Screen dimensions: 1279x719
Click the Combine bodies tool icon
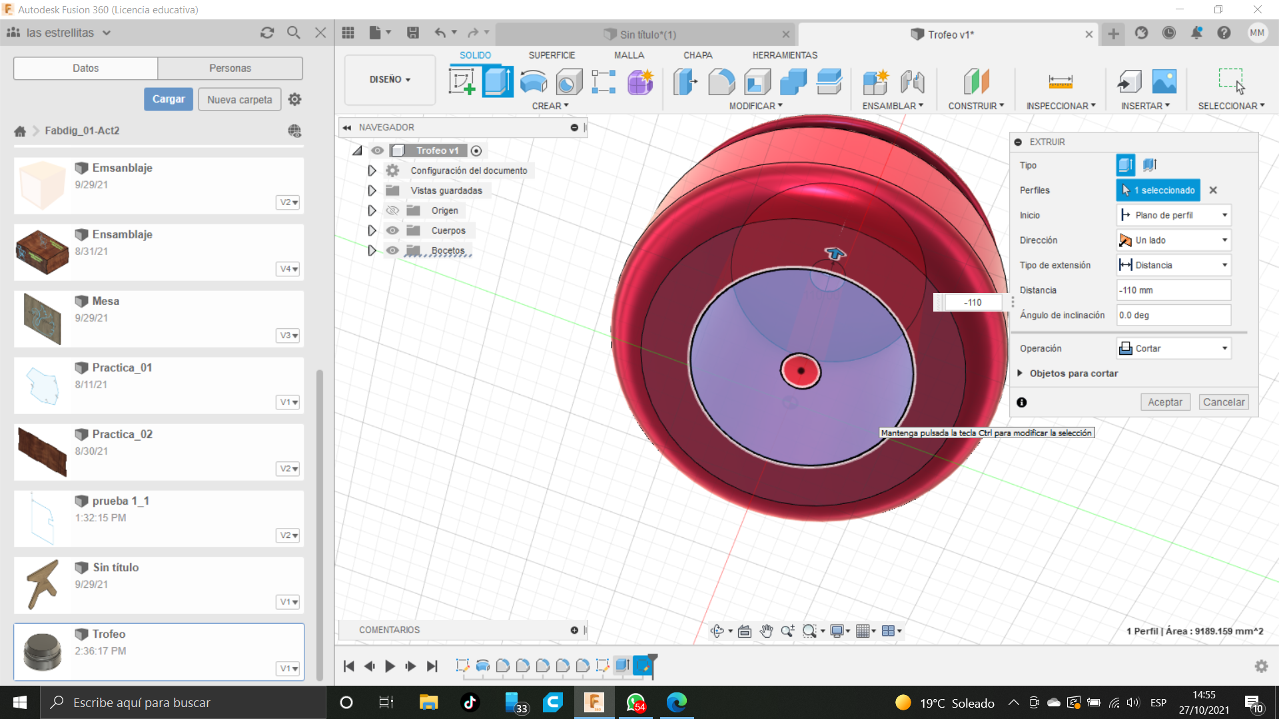coord(793,82)
